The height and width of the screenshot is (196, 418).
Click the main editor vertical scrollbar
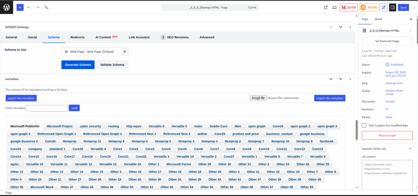[x=357, y=130]
